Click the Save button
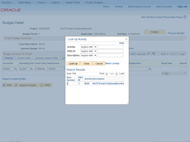This screenshot has width=190, height=142. coord(7,85)
